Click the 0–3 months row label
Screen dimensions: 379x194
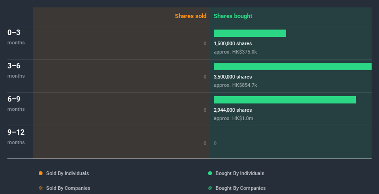pos(16,37)
